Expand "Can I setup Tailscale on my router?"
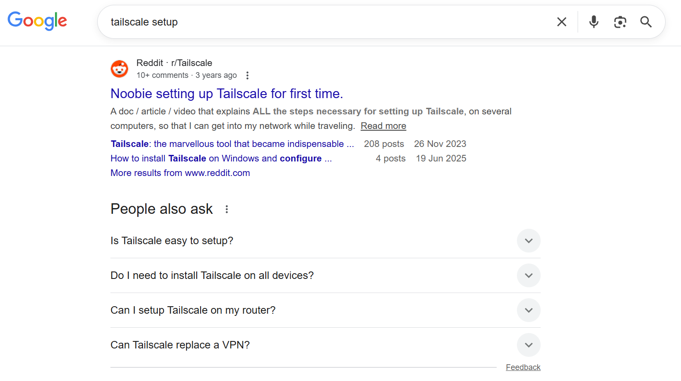The width and height of the screenshot is (681, 381). click(528, 310)
